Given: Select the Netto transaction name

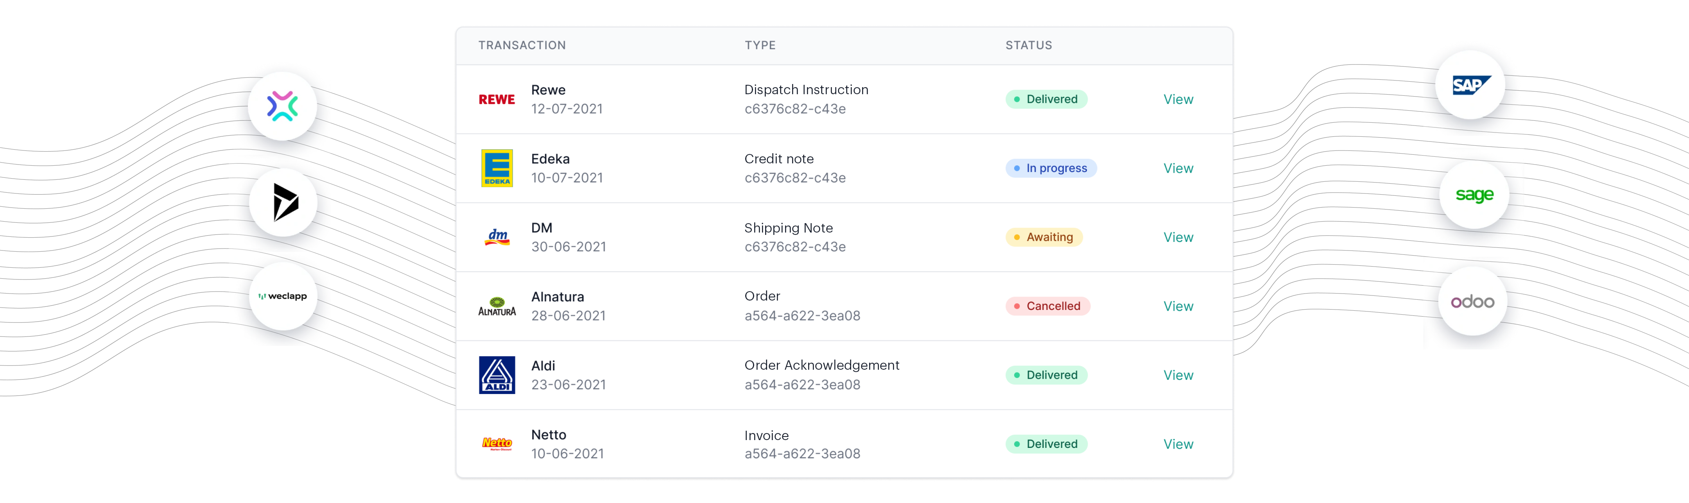Looking at the screenshot, I should 549,435.
